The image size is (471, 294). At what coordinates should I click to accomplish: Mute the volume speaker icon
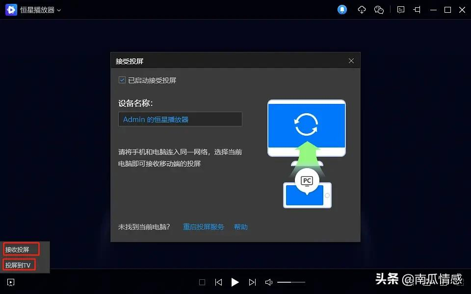(269, 282)
